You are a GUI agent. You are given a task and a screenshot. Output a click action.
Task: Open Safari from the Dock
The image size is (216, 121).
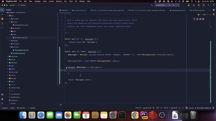pos(41,115)
